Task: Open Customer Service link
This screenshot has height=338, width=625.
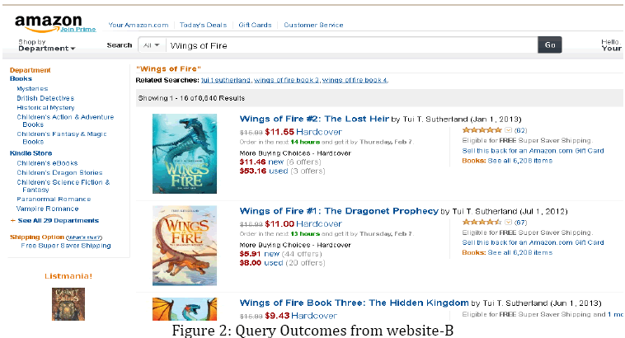Action: (313, 25)
